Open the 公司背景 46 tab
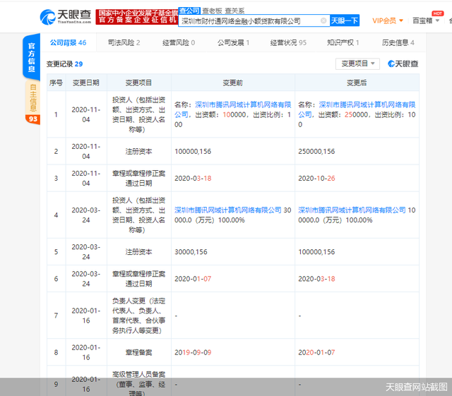The image size is (452, 396). click(68, 42)
